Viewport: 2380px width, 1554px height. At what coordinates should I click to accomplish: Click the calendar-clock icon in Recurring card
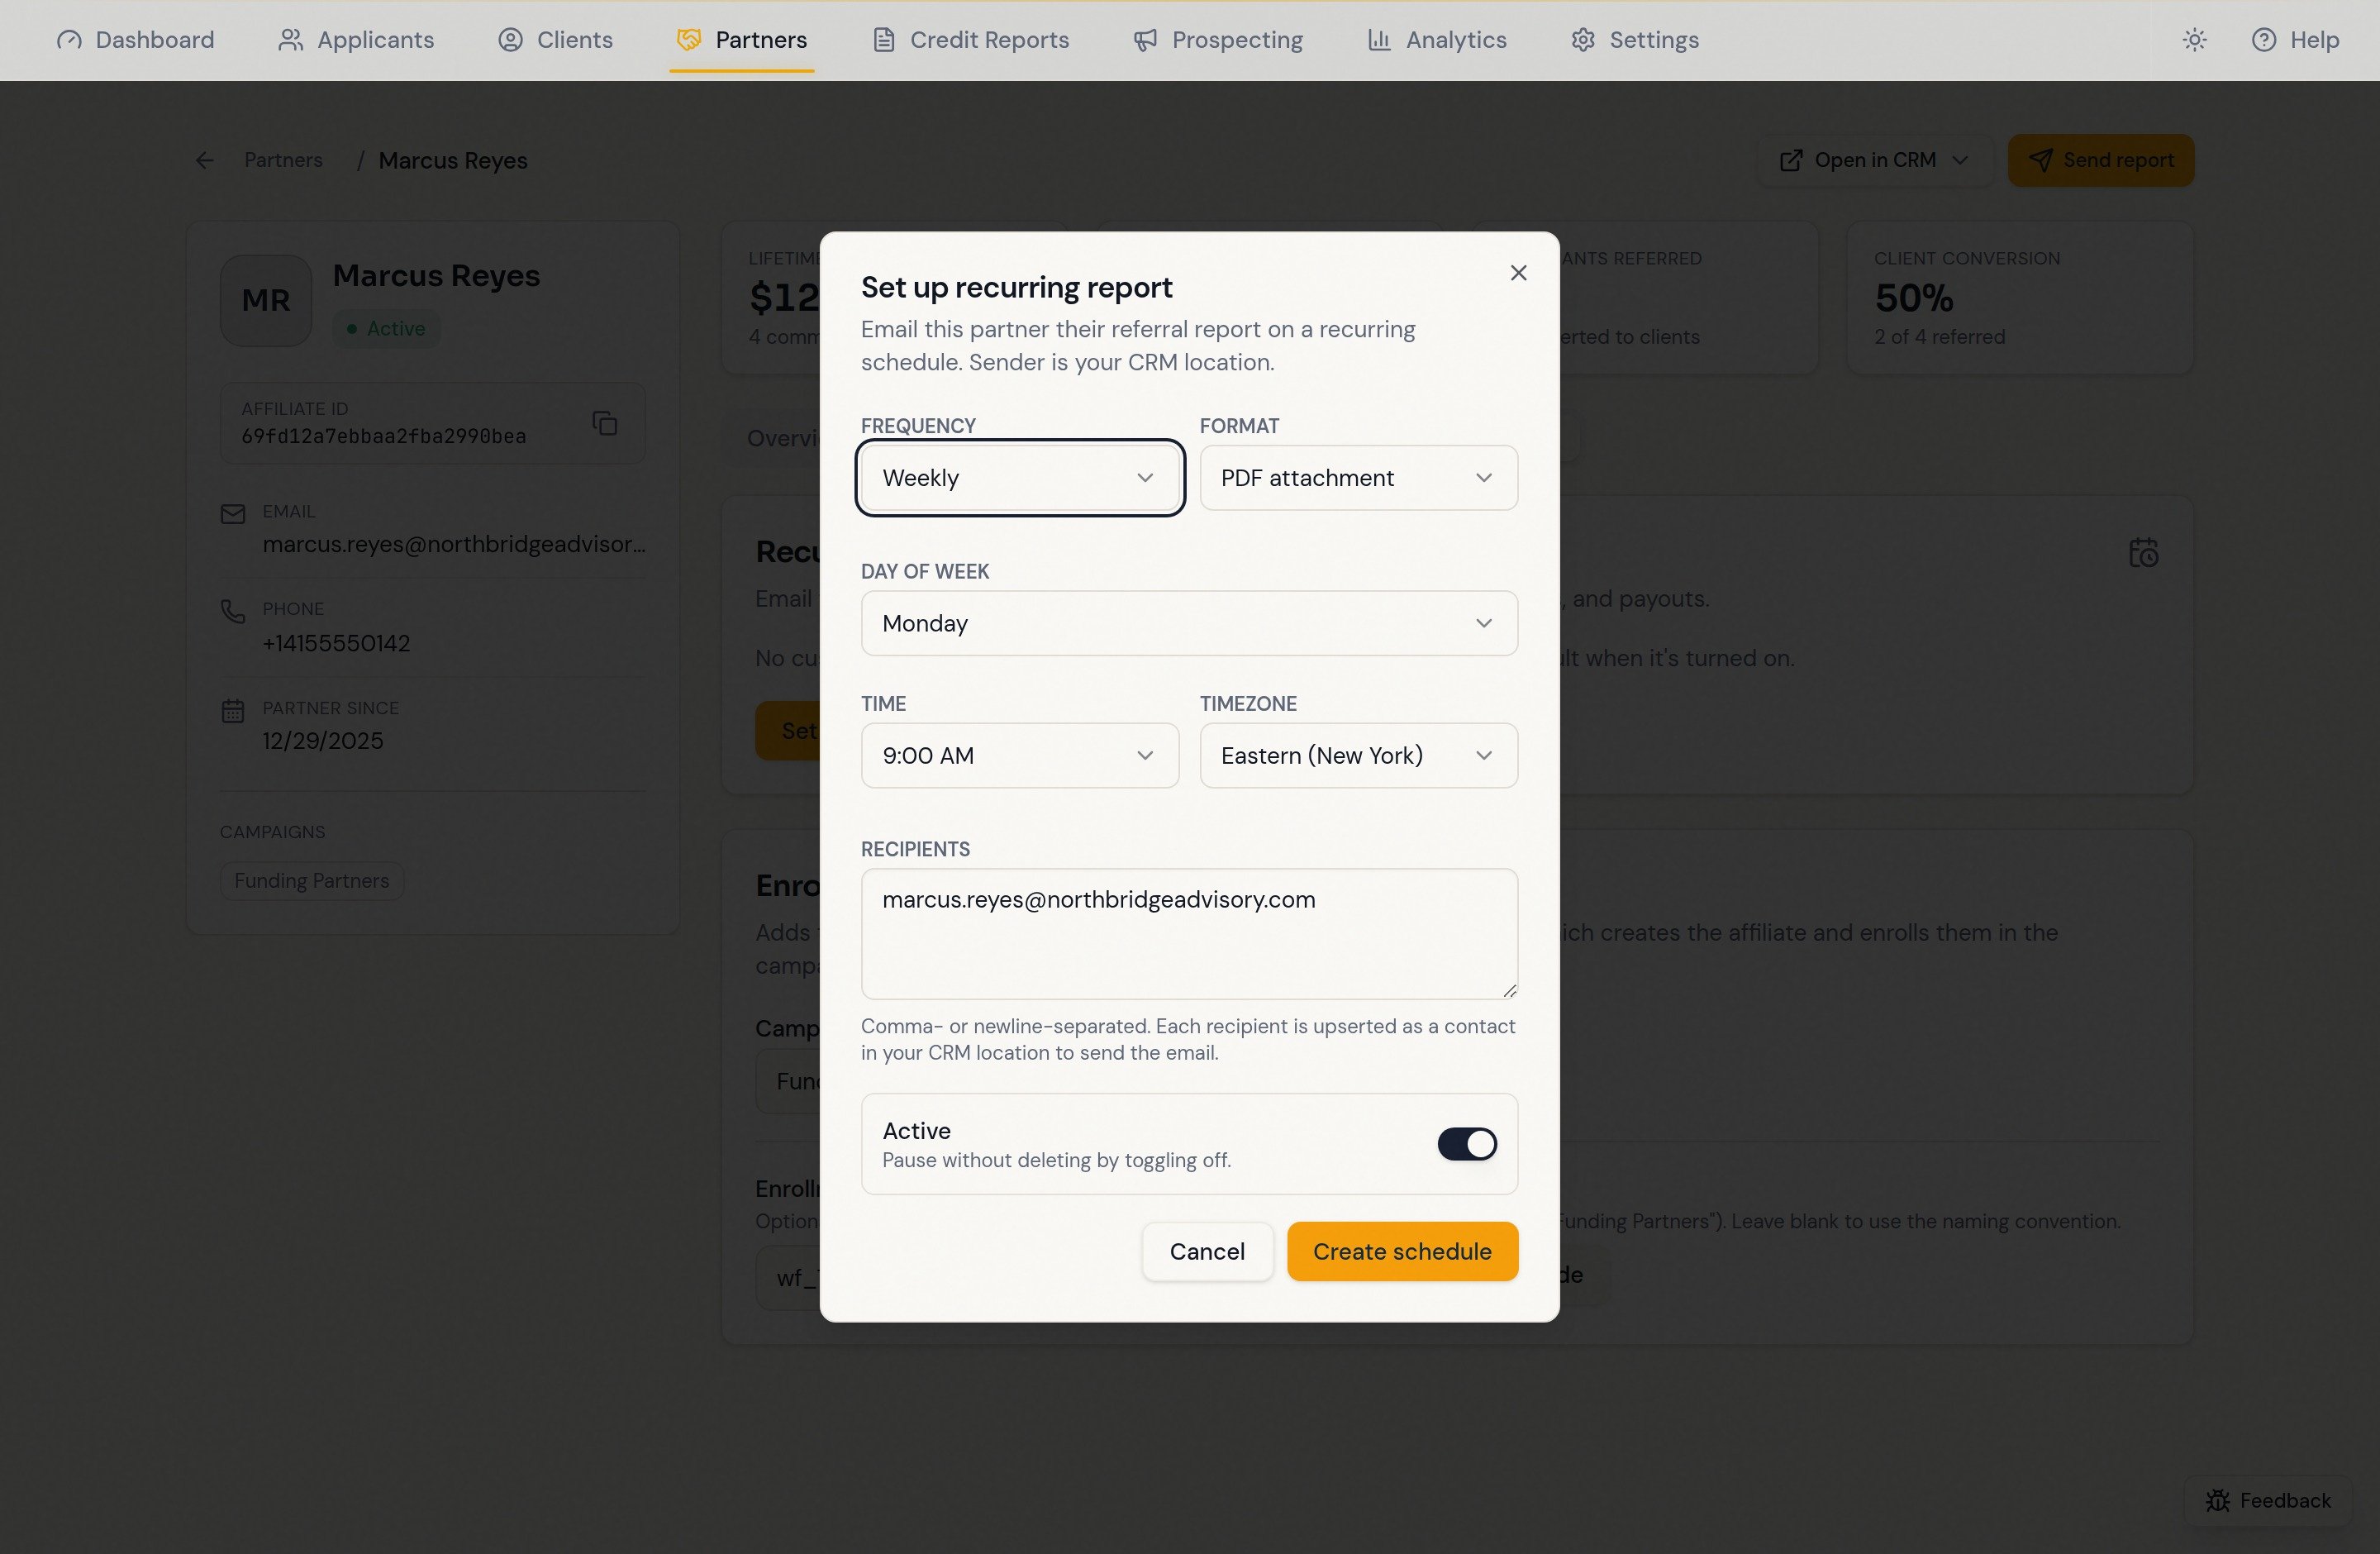(2143, 553)
